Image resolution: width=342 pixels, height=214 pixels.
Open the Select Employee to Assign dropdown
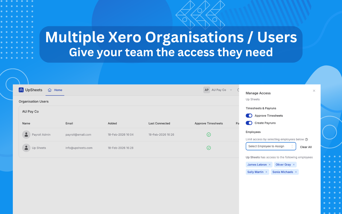pyautogui.click(x=271, y=146)
